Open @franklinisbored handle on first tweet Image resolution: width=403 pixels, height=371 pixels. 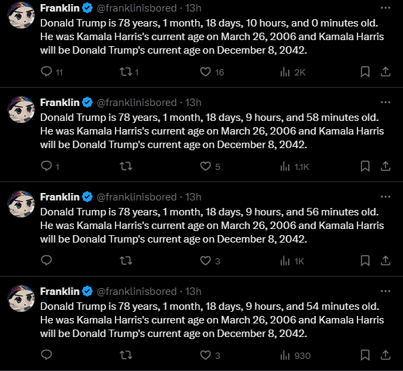coord(137,8)
